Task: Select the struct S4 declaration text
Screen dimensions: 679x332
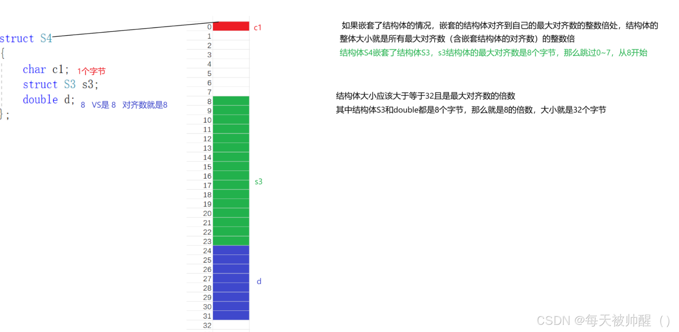Action: (26, 38)
